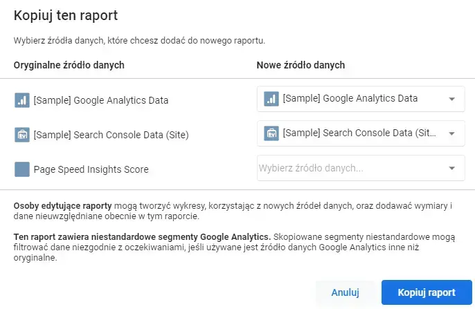The width and height of the screenshot is (475, 309).
Task: Click the '[Sample] Google Analytics Data' original source label
Action: click(x=101, y=100)
